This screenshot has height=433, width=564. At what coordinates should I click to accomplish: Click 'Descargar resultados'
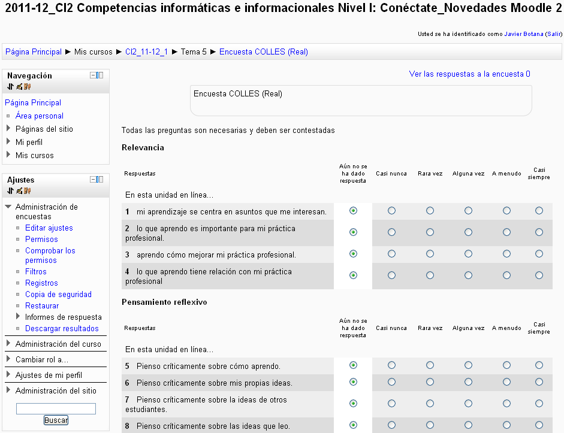62,328
